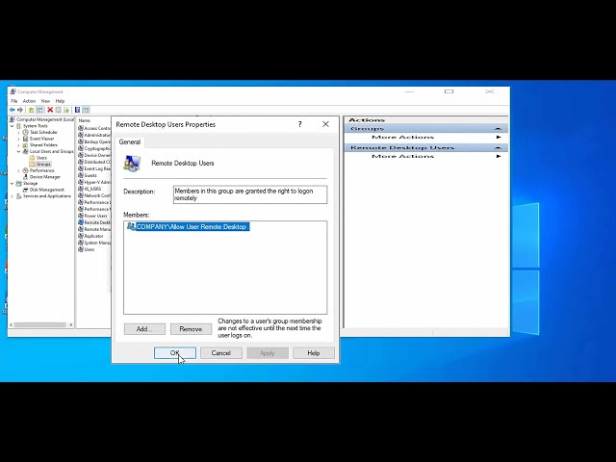Click the OK button
This screenshot has height=462, width=616.
175,353
